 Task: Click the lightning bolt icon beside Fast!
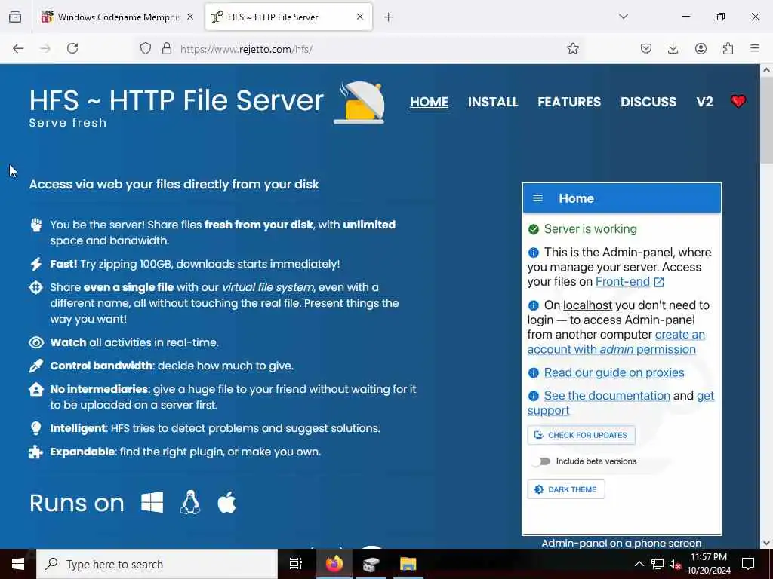point(36,264)
